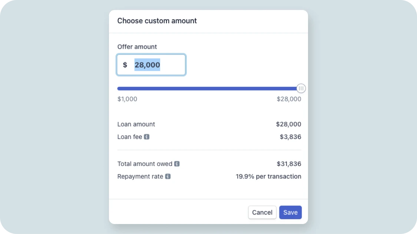417x234 pixels.
Task: Click the Repayment rate row label
Action: [x=141, y=176]
